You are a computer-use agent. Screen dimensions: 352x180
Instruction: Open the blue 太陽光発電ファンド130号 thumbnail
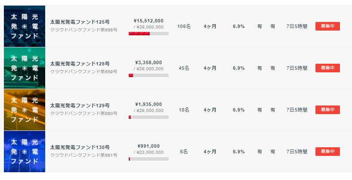[25, 152]
